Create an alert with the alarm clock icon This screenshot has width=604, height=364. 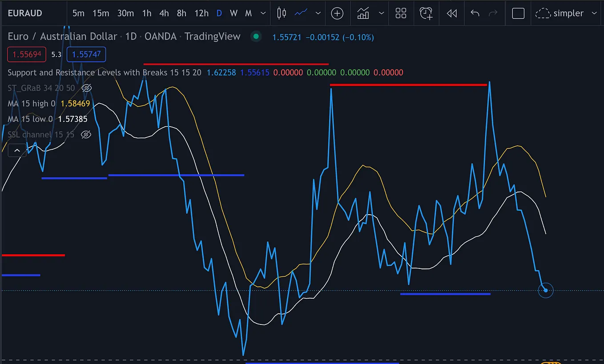pos(427,13)
